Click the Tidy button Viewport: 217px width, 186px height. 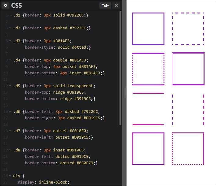[105, 6]
